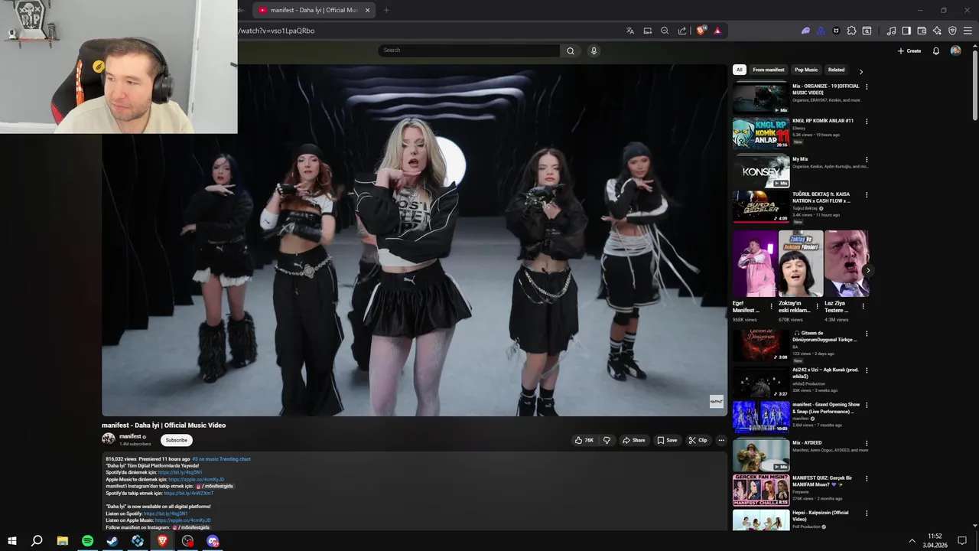Open YouTube notifications bell
The width and height of the screenshot is (979, 551).
click(x=935, y=51)
